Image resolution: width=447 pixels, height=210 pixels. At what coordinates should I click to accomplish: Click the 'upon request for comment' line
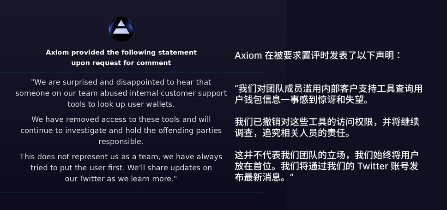121,63
